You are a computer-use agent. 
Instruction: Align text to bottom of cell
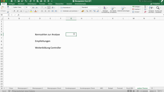[49, 7]
